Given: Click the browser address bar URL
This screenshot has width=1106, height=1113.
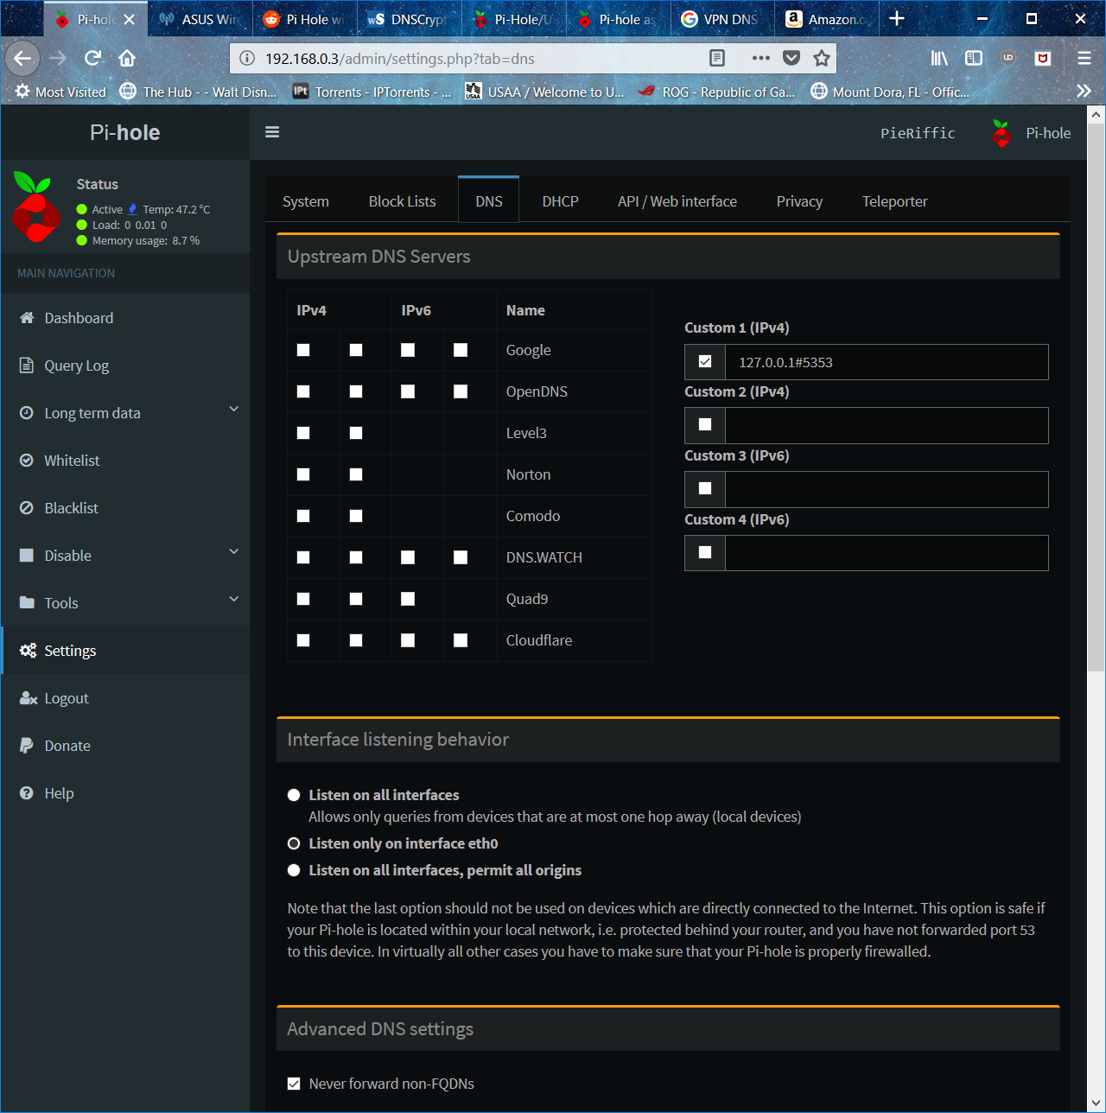Looking at the screenshot, I should 399,59.
